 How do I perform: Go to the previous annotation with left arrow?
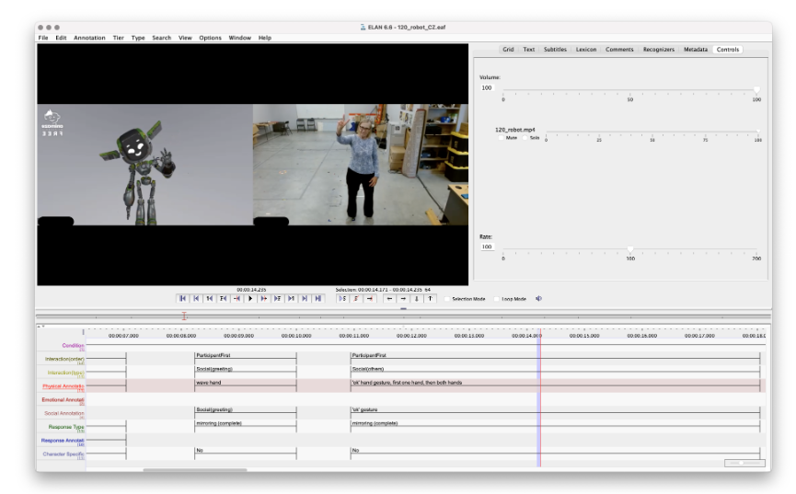tap(389, 298)
